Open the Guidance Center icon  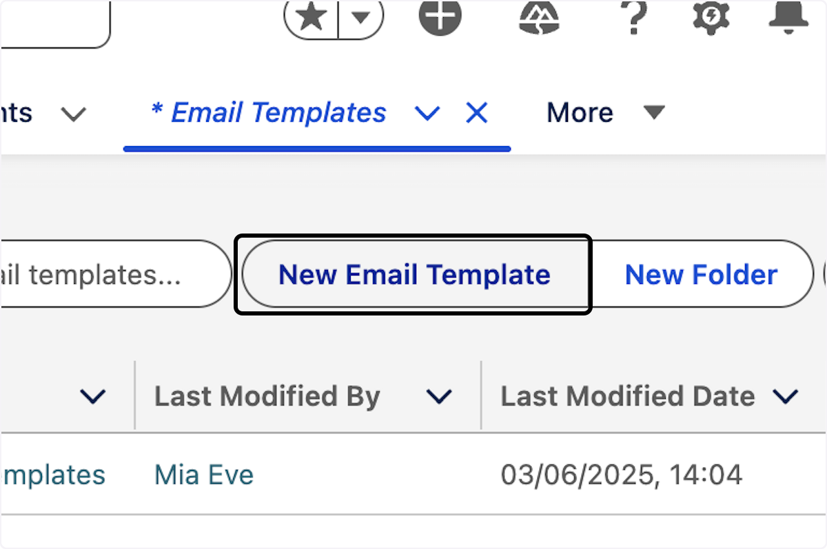pos(540,19)
